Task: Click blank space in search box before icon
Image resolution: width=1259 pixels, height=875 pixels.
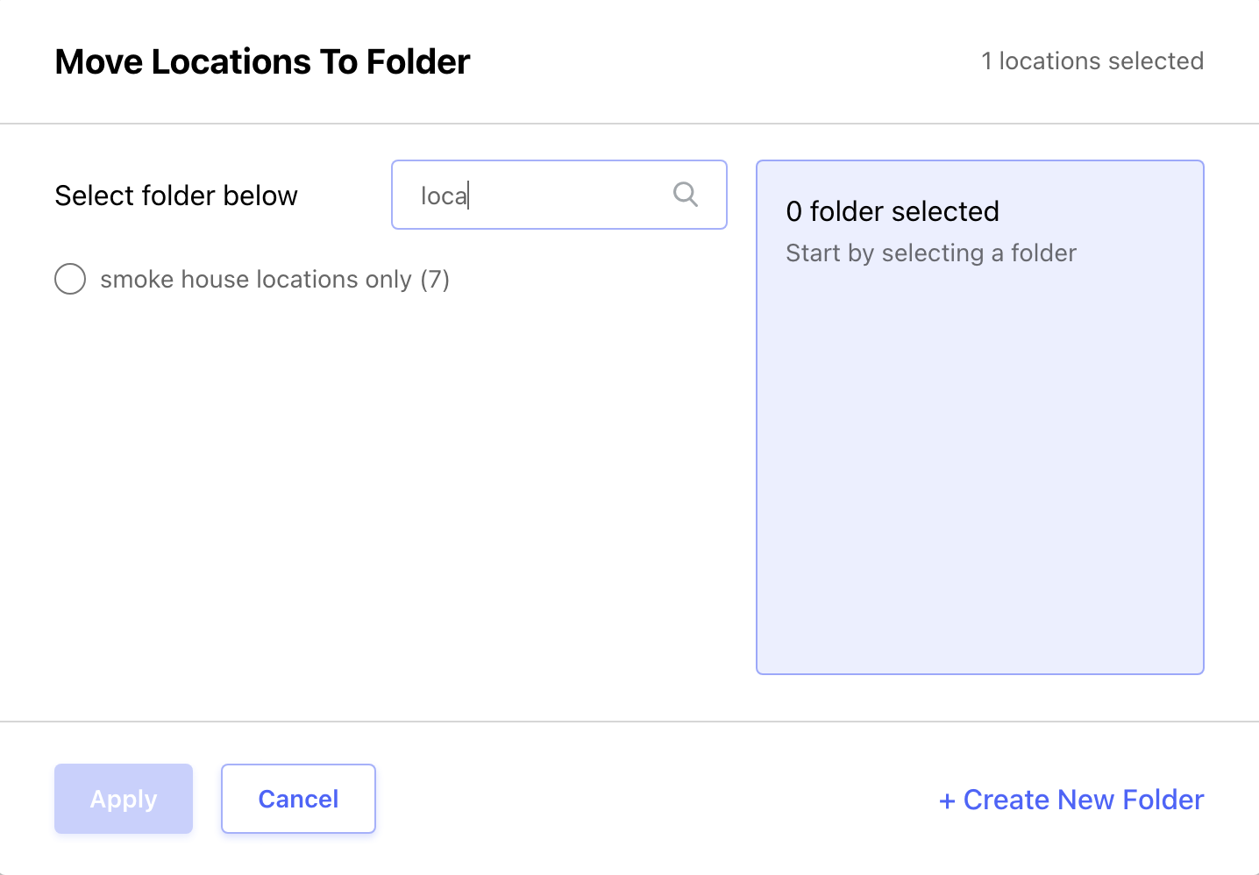Action: pos(570,195)
